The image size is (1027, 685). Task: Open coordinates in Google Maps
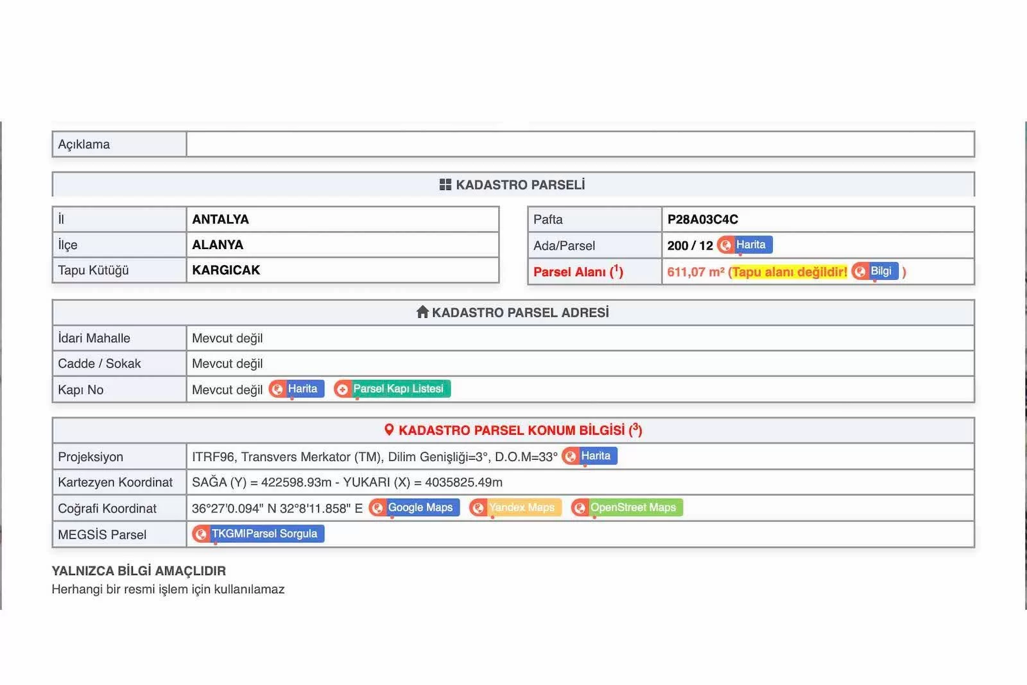(x=415, y=508)
